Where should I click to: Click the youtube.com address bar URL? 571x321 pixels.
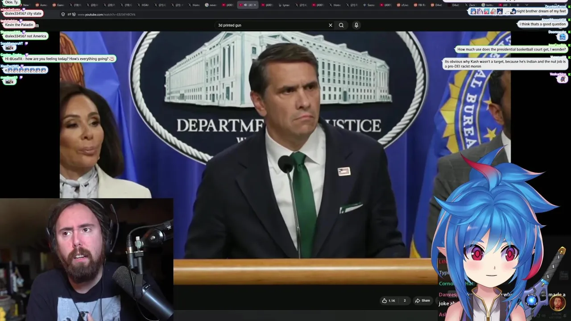point(107,14)
